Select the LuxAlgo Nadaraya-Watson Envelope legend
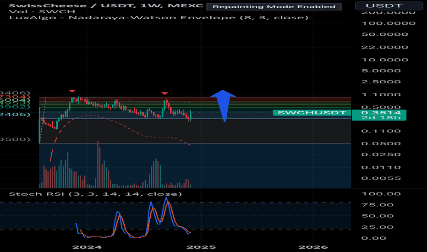The height and width of the screenshot is (252, 427). 159,18
